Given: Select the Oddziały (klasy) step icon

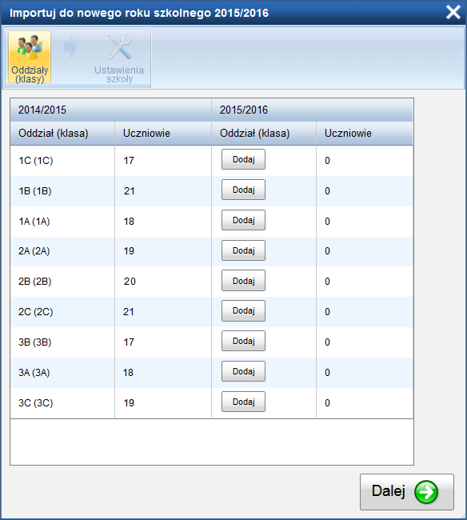Looking at the screenshot, I should coord(30,48).
